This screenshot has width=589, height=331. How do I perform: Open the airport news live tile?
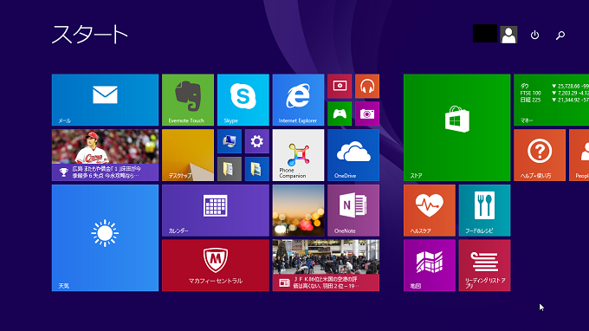326,266
